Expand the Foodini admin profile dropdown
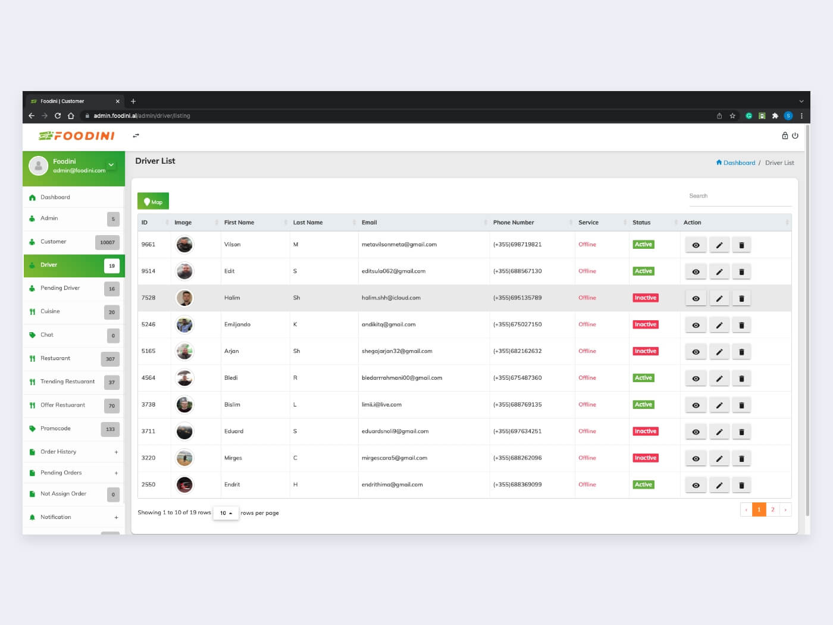Viewport: 833px width, 625px height. 111,165
